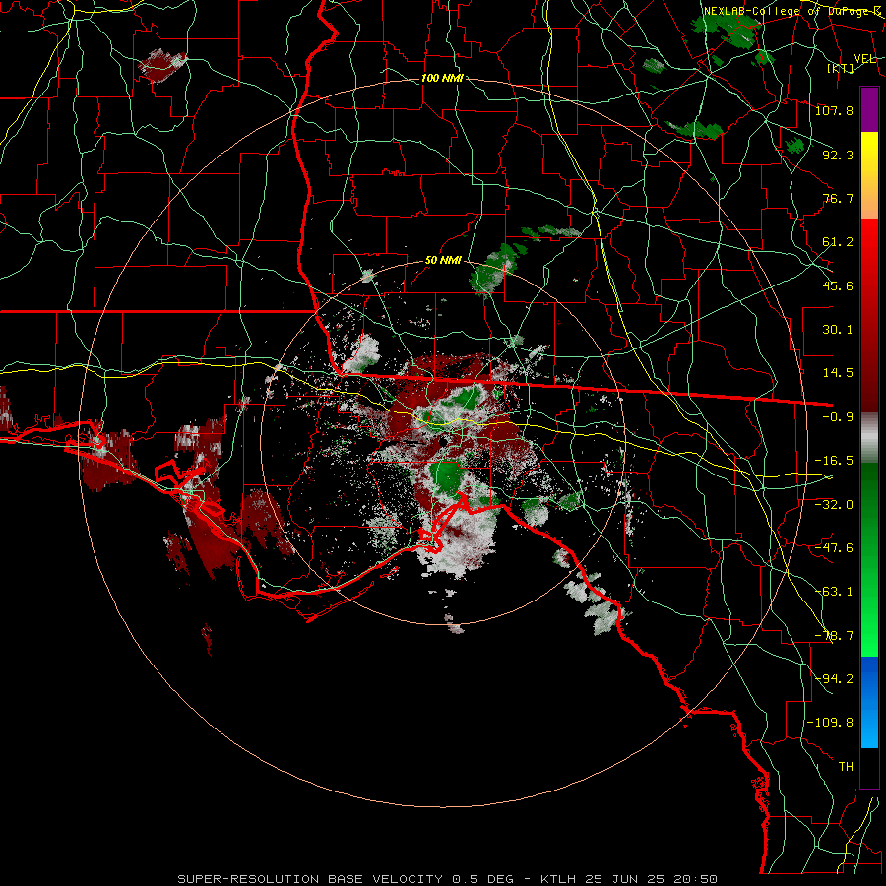
Task: Click the 45.6 velocity scale value
Action: (x=838, y=285)
